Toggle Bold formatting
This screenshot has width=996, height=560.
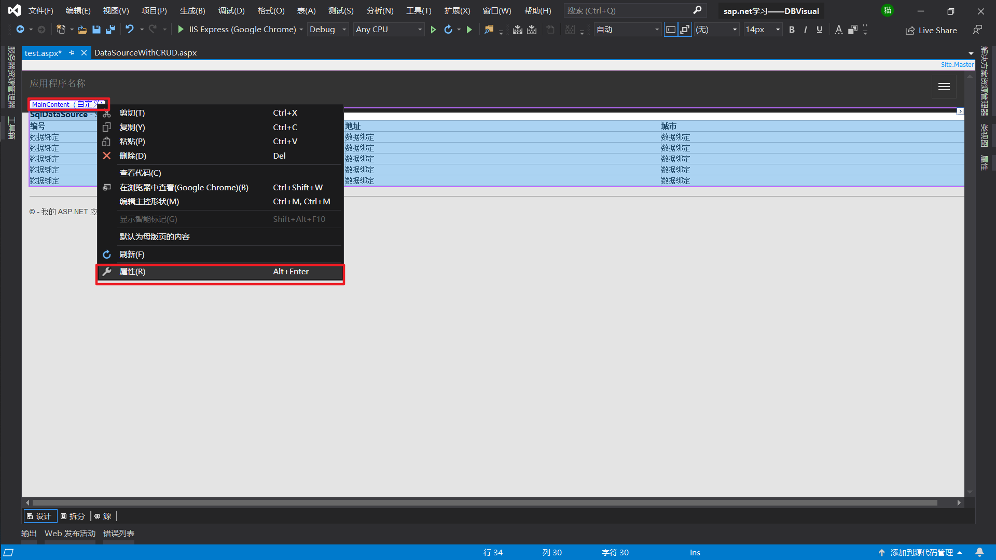click(x=792, y=30)
